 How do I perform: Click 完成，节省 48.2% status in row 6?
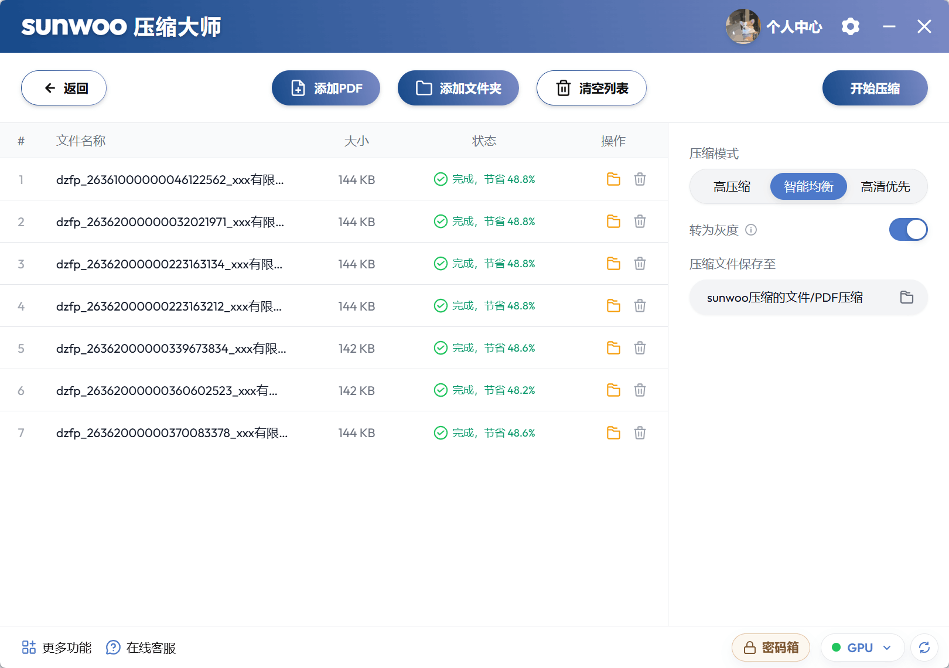tap(484, 390)
